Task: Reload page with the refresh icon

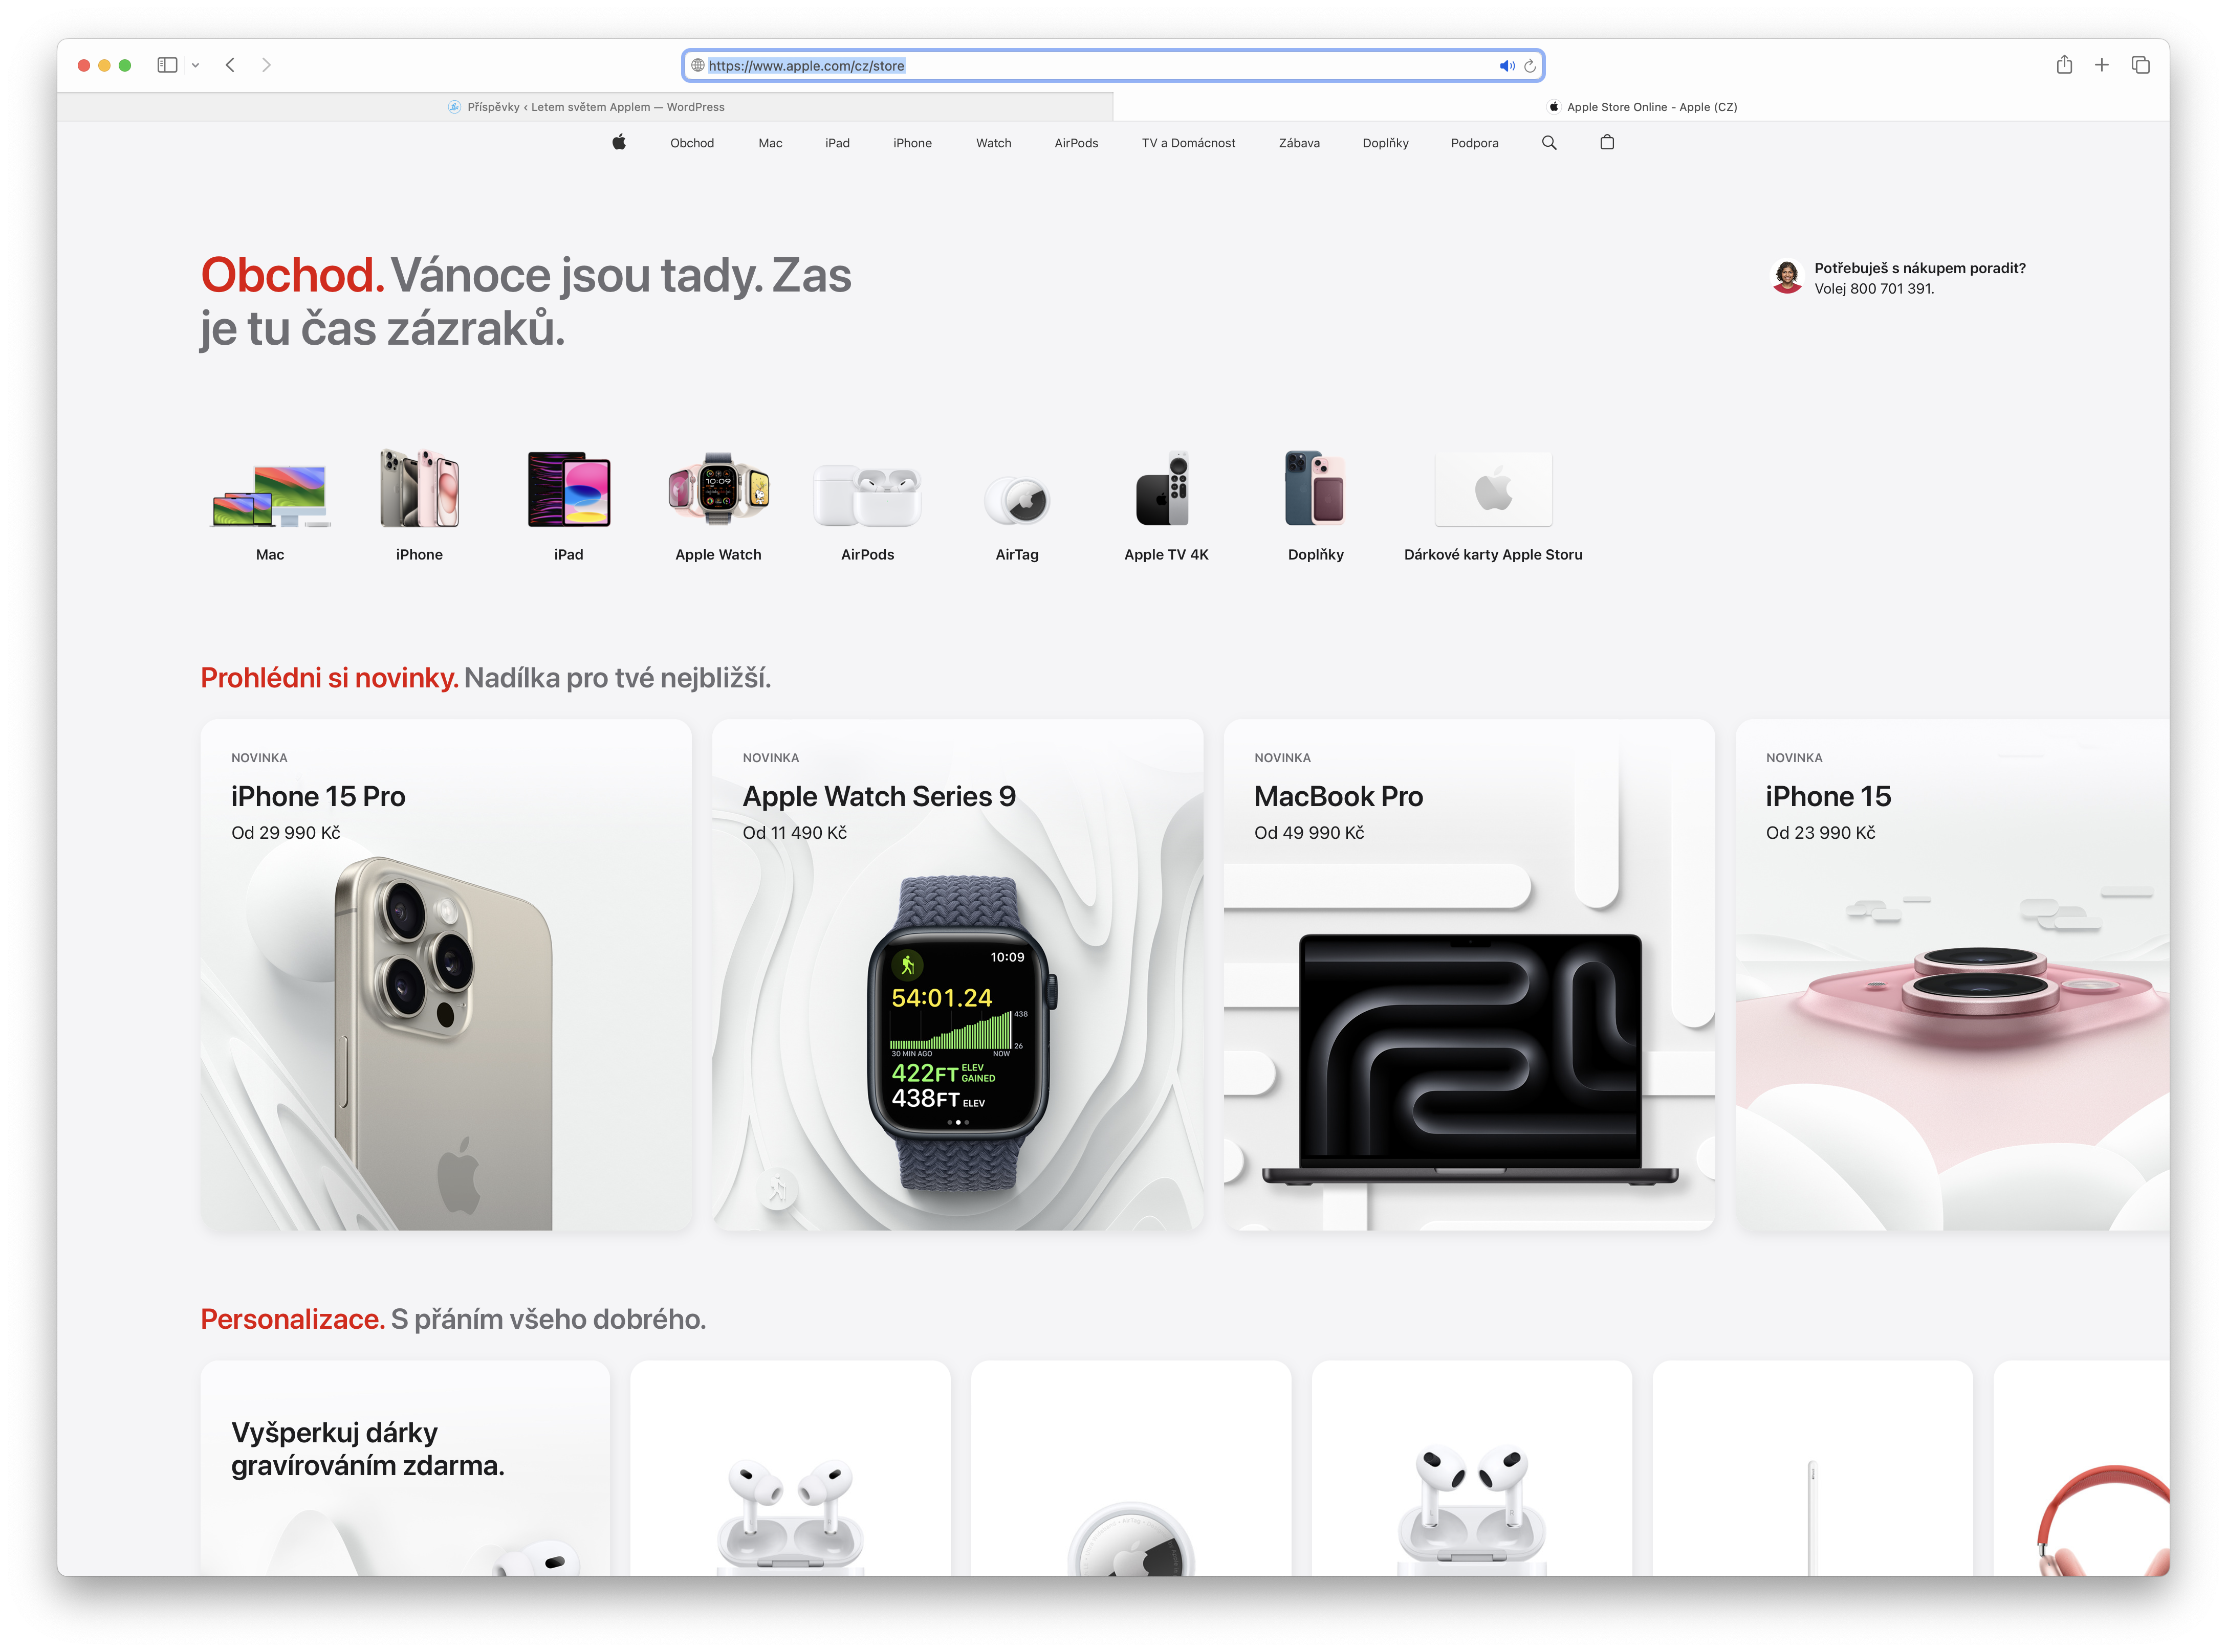Action: coord(1530,66)
